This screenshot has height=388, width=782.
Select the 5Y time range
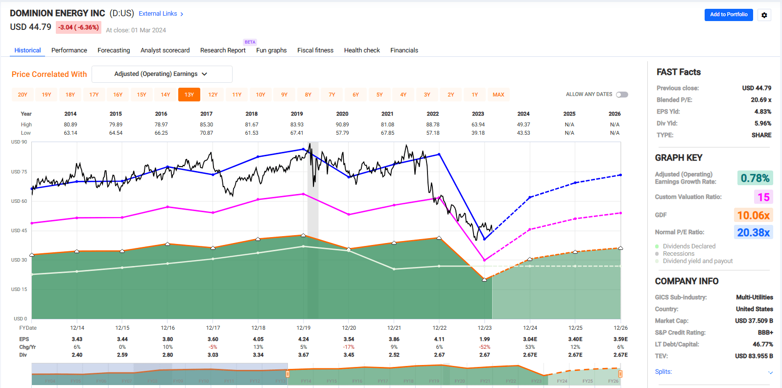coord(379,95)
